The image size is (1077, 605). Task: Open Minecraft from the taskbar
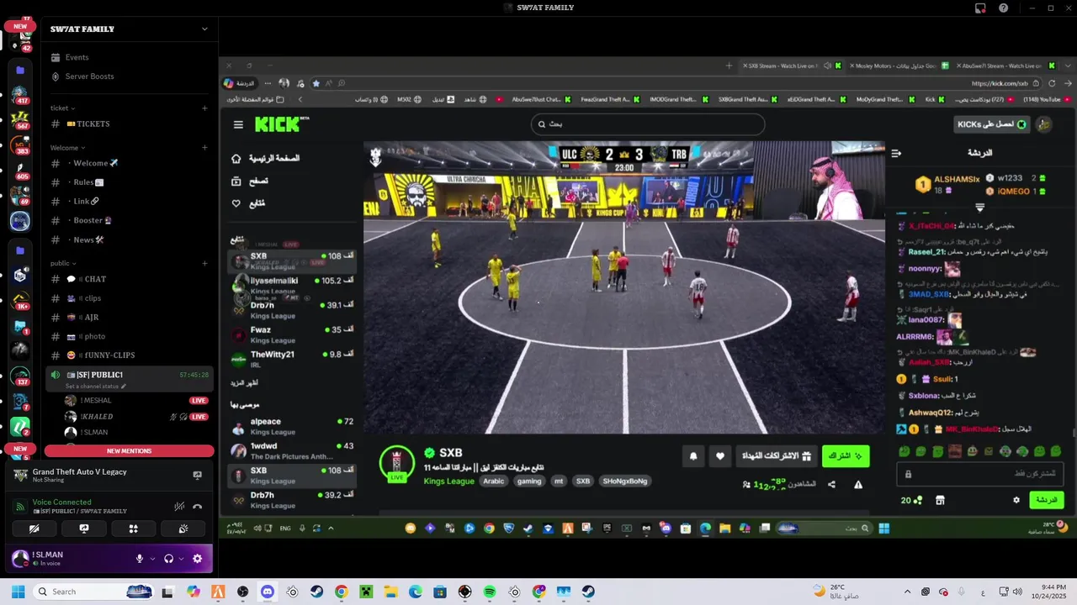[366, 592]
